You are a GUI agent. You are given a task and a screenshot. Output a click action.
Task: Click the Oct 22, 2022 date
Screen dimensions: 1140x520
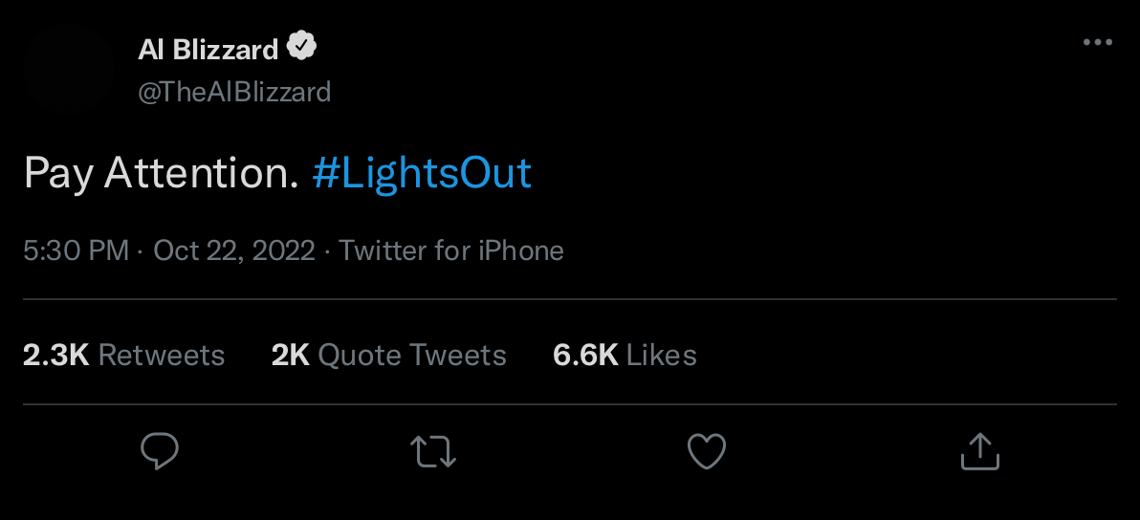point(234,250)
